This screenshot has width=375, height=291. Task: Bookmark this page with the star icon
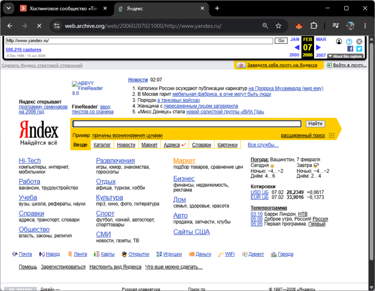coord(279,26)
